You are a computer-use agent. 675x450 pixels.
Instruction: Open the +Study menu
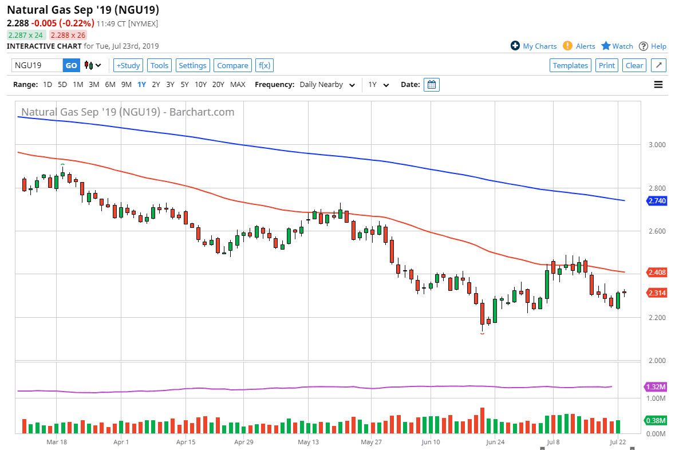coord(128,65)
